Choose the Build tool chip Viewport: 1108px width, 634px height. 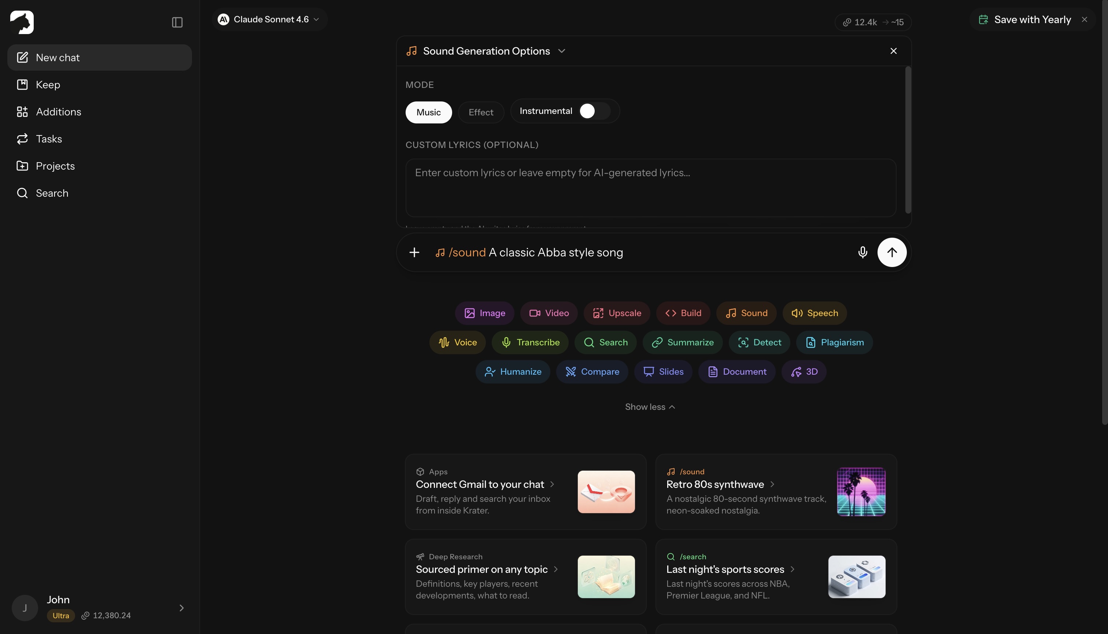point(683,313)
